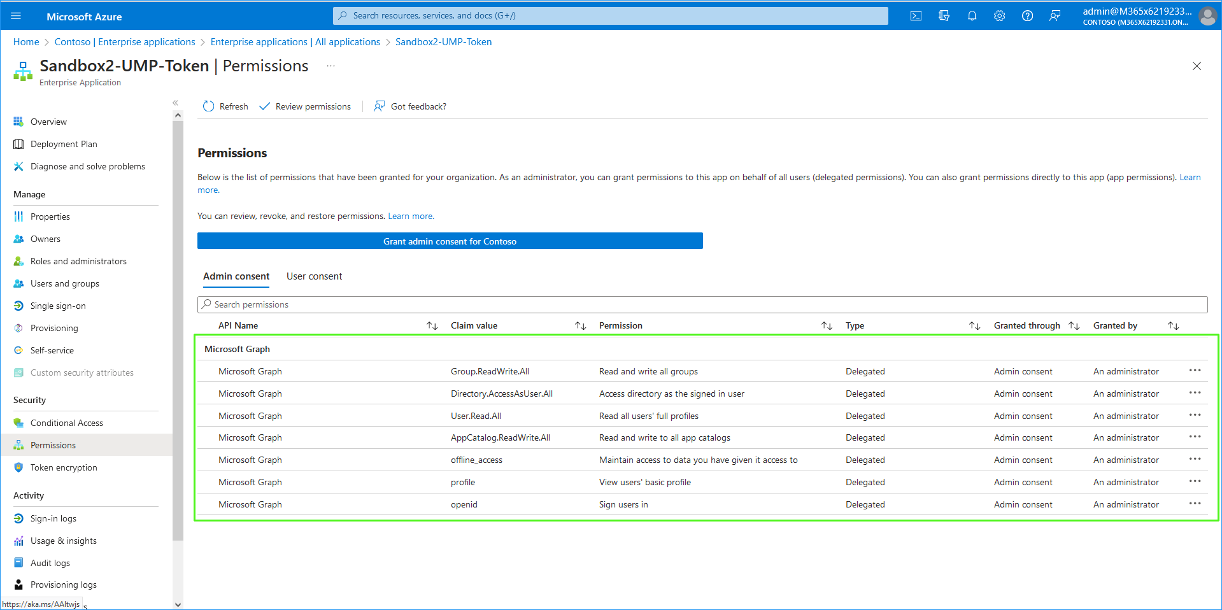Click the Self-service icon
This screenshot has height=610, width=1222.
tap(18, 350)
